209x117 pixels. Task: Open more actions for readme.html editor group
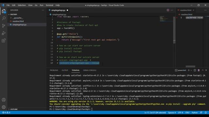click(205, 10)
